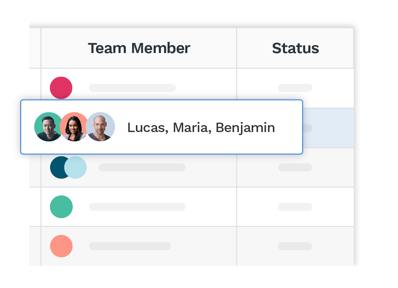Click the Lucas, Maria, Benjamin name text
398x288 pixels.
tap(201, 128)
